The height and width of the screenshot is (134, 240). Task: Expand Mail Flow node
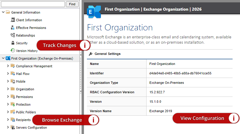pyautogui.click(x=8, y=73)
